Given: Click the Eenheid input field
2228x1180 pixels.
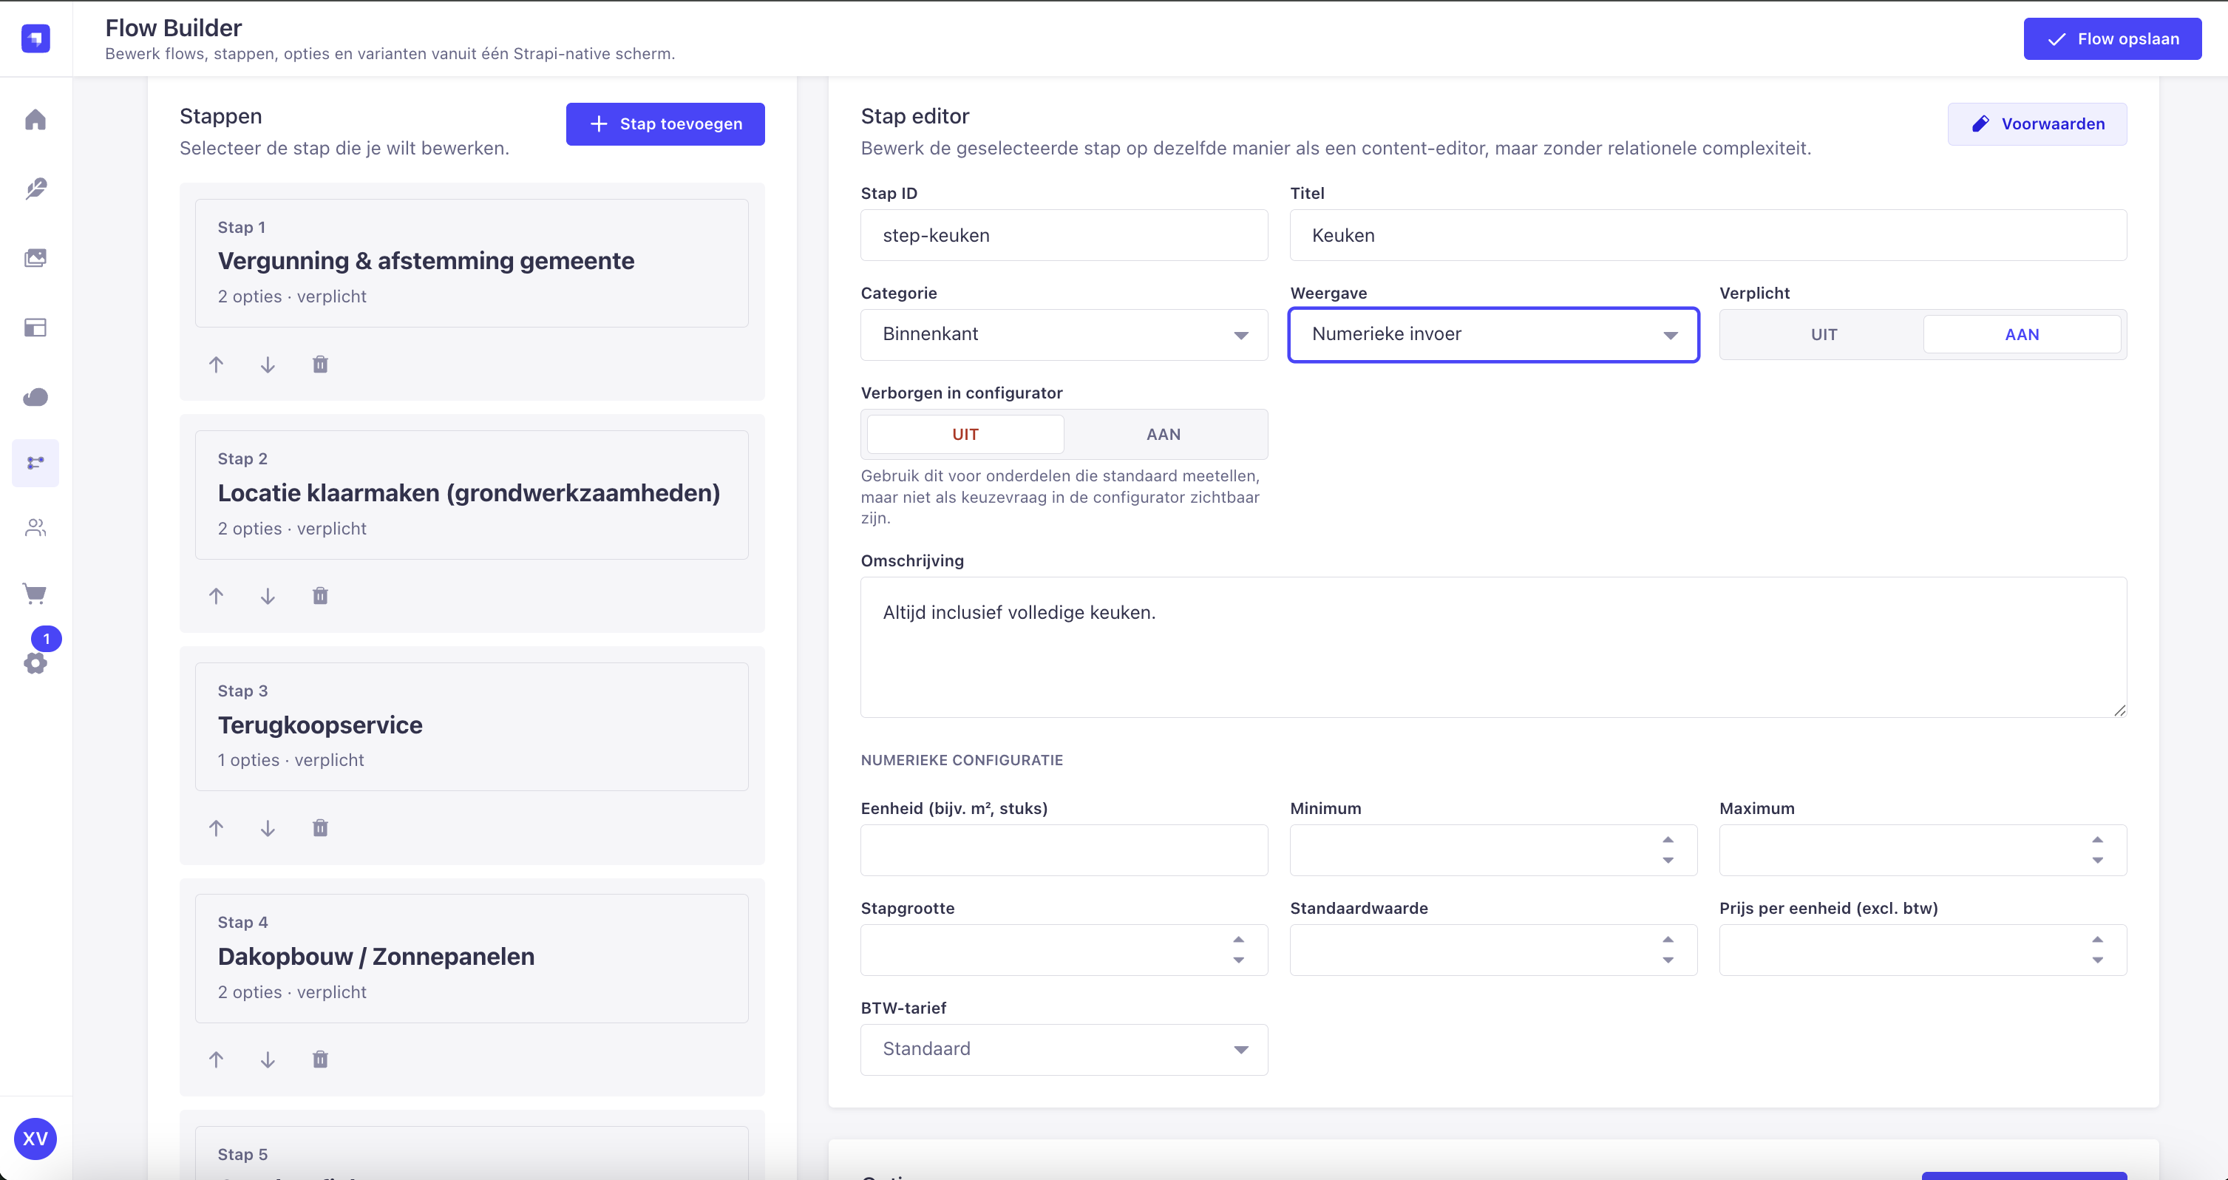Looking at the screenshot, I should [1064, 850].
